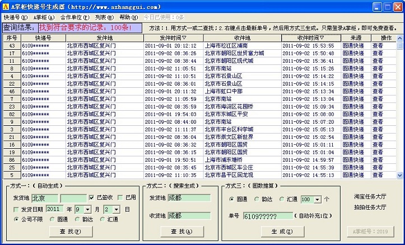Open the 列表 menu
Image resolution: width=405 pixels, height=245 pixels.
point(104,17)
